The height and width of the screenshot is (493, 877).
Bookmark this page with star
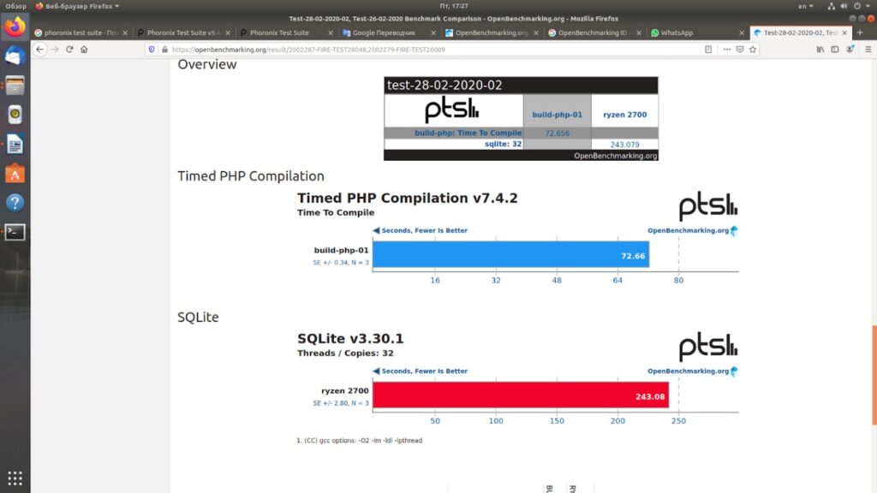(753, 49)
